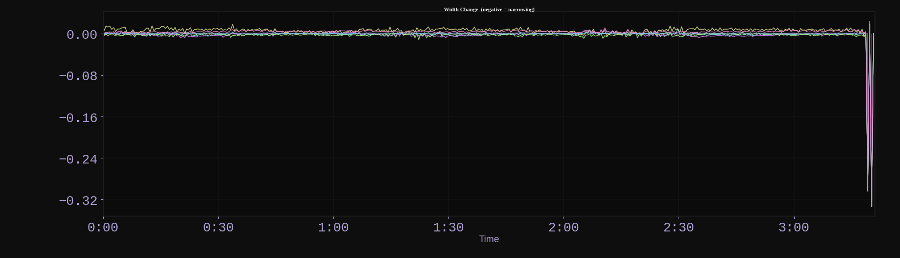Click the y-axis label 0.00

tap(82, 35)
